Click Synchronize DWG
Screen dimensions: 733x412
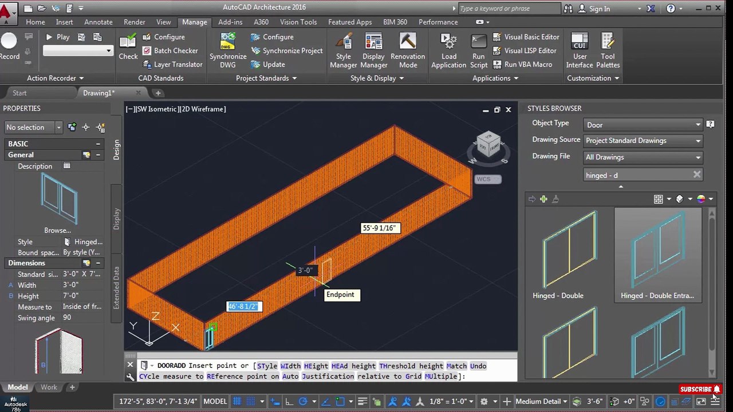coord(228,50)
